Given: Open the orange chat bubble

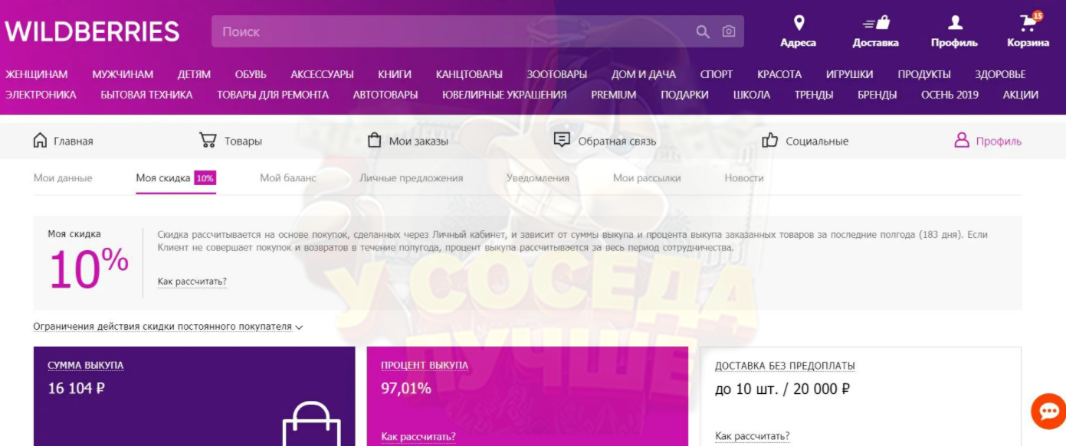Looking at the screenshot, I should click(1048, 412).
